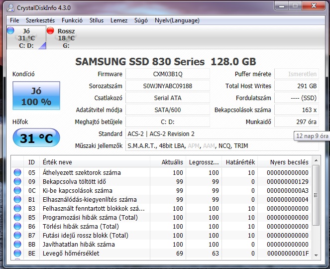The image size is (330, 269).
Task: Select row Ki-be kapcsolások száma
Action: tap(161, 190)
